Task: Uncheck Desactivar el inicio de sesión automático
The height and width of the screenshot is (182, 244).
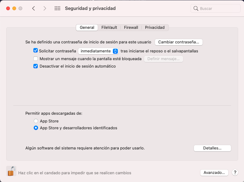Action: tap(36, 66)
